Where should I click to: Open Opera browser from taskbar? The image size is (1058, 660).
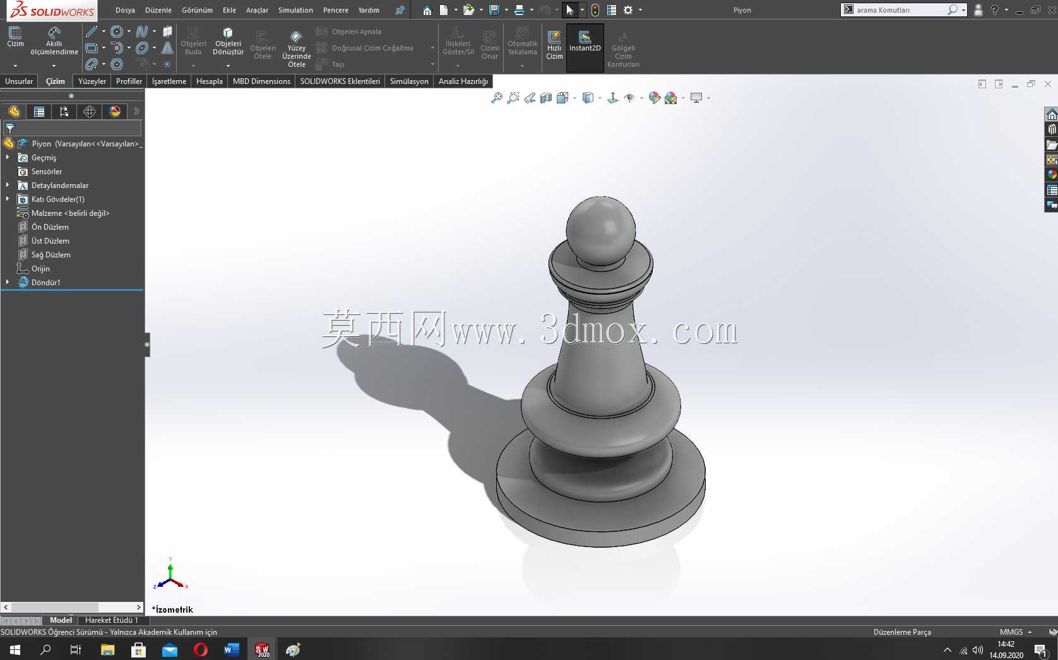point(201,649)
